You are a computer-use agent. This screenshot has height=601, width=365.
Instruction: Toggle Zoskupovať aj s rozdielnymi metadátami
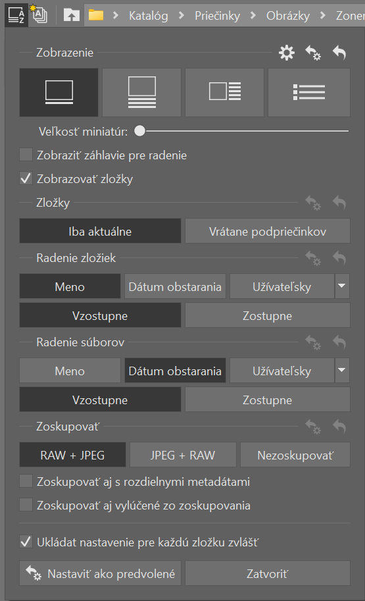pyautogui.click(x=26, y=481)
